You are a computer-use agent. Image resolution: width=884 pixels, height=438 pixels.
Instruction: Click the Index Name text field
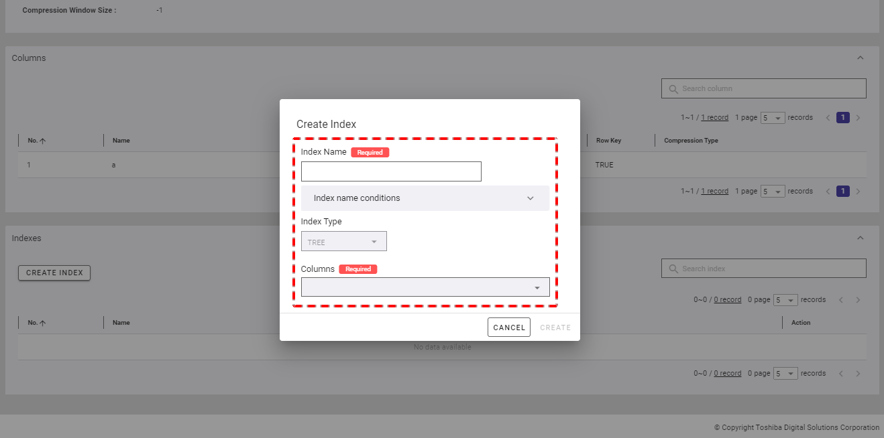tap(391, 171)
